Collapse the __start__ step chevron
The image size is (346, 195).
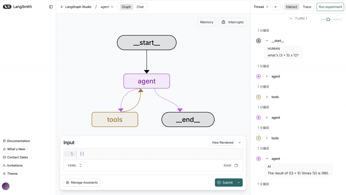pos(267,41)
